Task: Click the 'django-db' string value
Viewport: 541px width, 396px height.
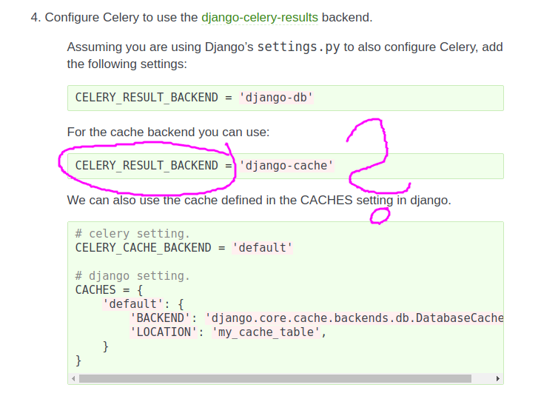Action: (276, 98)
